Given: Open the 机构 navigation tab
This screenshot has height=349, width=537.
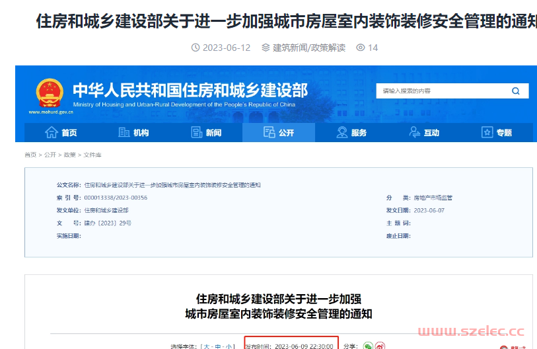Looking at the screenshot, I should pyautogui.click(x=133, y=132).
